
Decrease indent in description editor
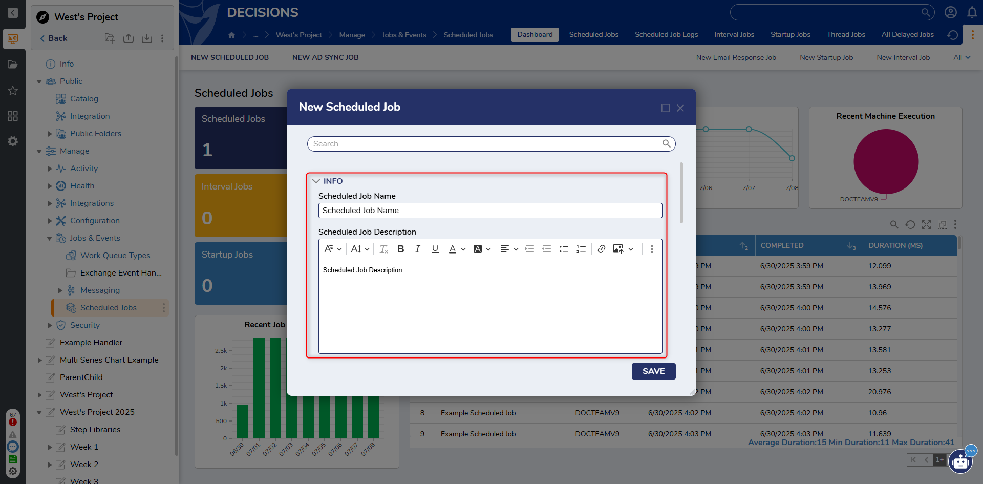click(547, 249)
